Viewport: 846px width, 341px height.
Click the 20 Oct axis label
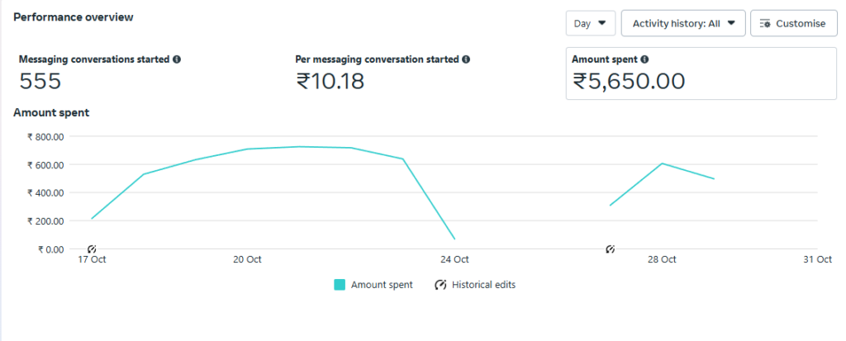(x=247, y=259)
